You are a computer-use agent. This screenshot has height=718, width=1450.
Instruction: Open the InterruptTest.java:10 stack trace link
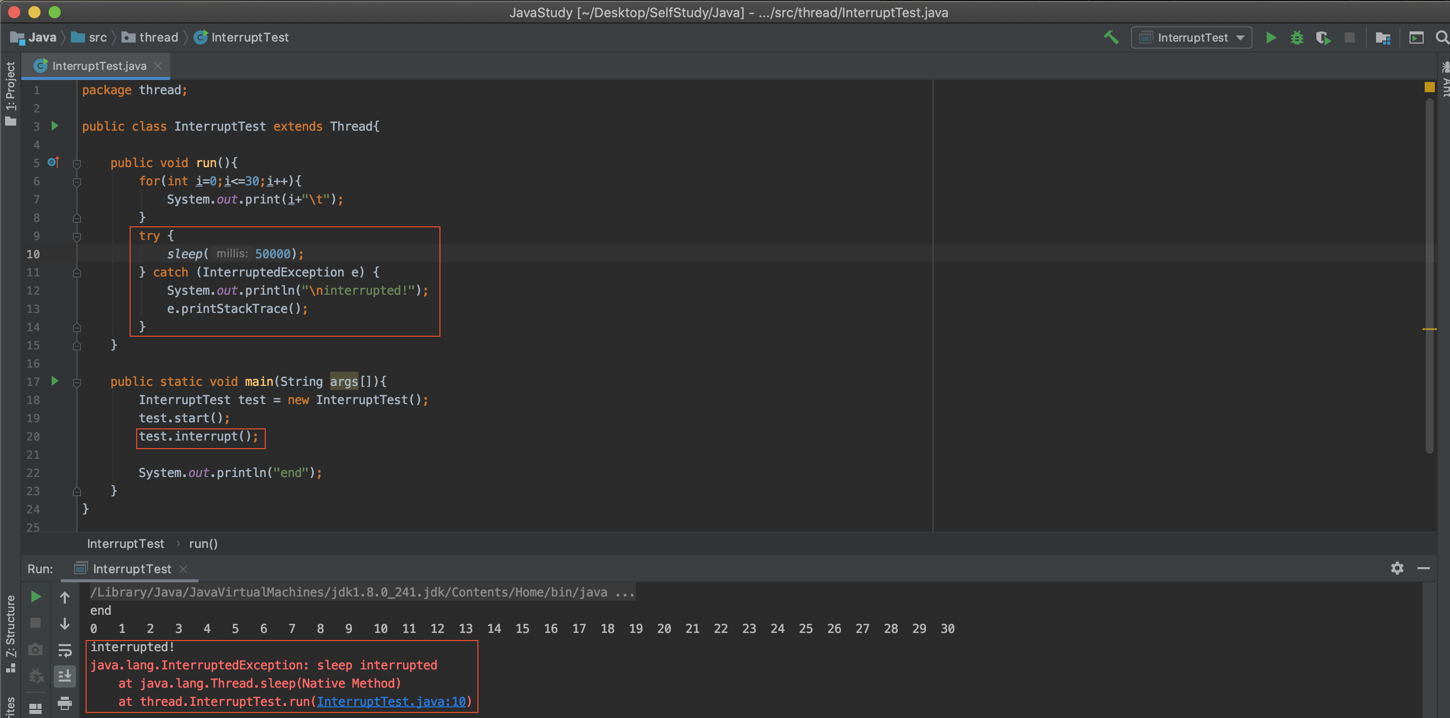point(391,702)
